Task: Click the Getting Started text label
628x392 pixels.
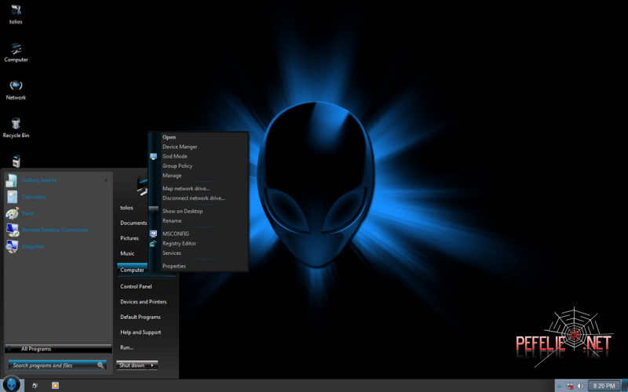Action: 39,180
